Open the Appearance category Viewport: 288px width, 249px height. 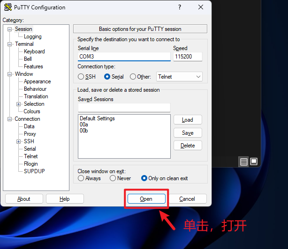coord(37,81)
